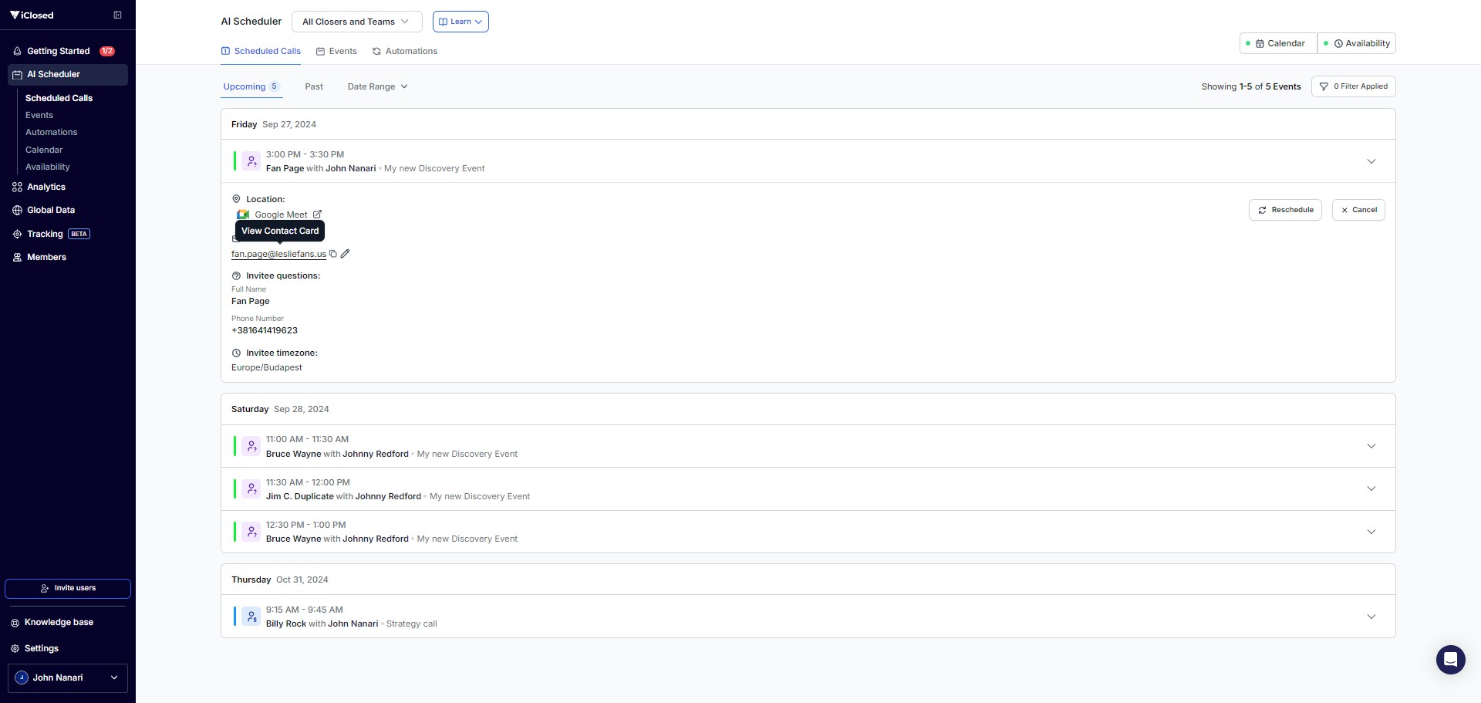Select Calendar in the sidebar submenu
This screenshot has width=1481, height=703.
(x=44, y=150)
